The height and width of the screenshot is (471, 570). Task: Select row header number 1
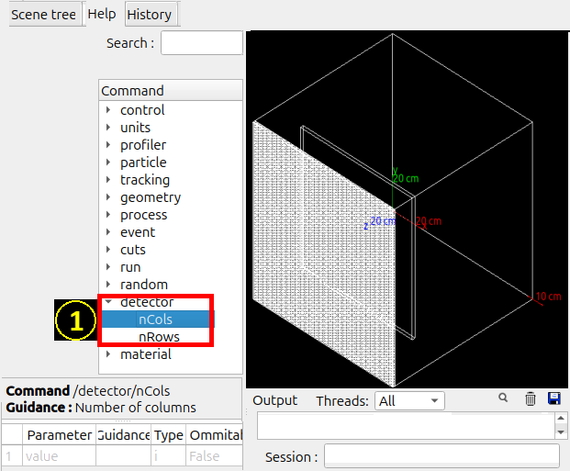[x=12, y=455]
